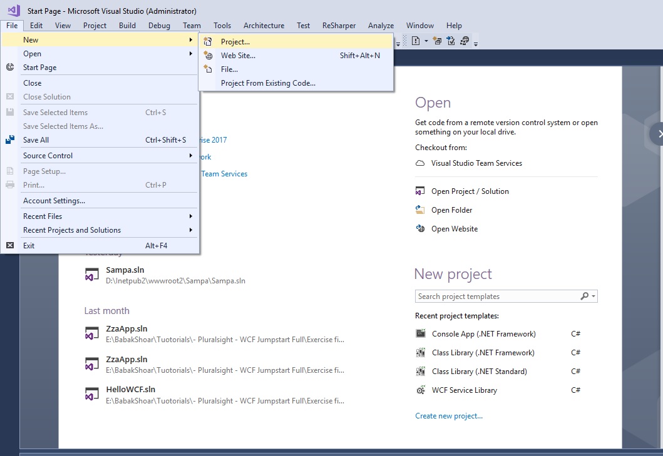The height and width of the screenshot is (456, 663).
Task: Click the Create new project... link
Action: [x=449, y=416]
